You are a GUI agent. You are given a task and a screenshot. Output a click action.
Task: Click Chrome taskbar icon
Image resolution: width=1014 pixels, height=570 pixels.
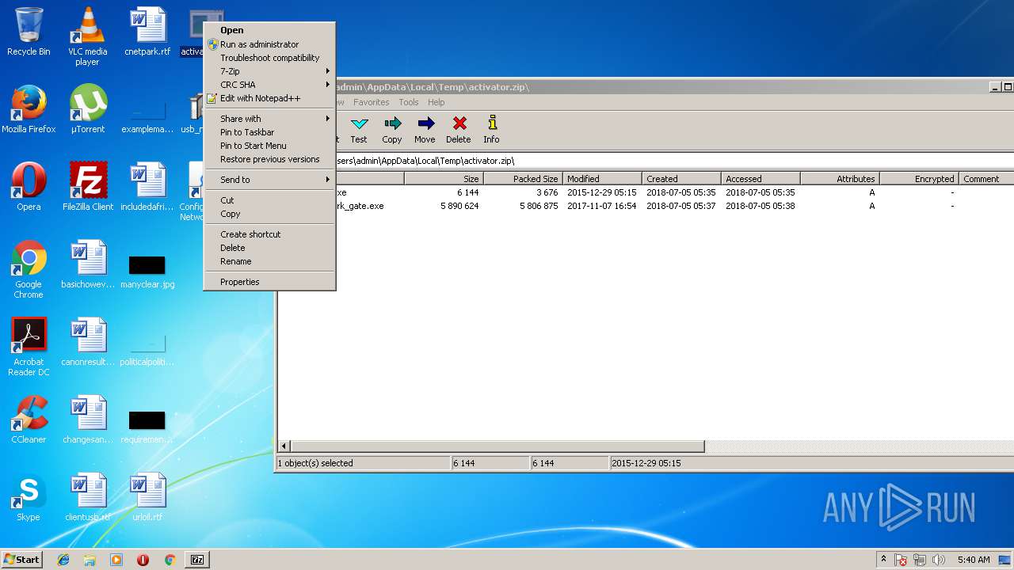[170, 560]
